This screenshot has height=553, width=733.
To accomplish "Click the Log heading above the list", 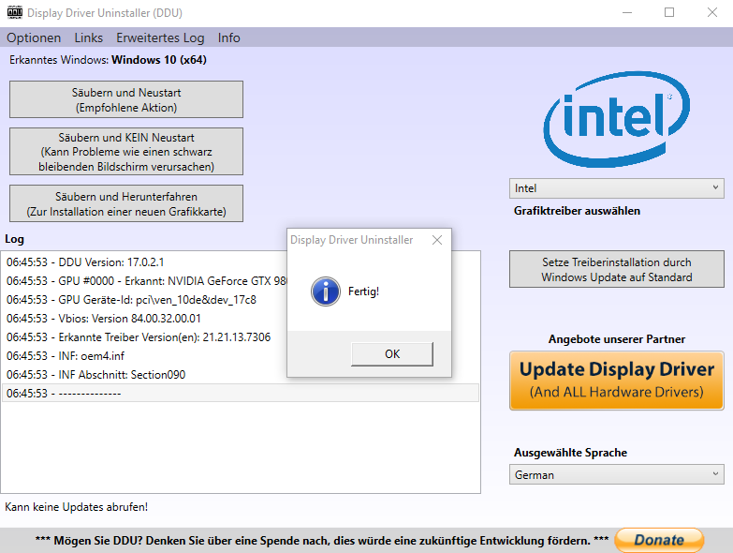I will point(14,239).
